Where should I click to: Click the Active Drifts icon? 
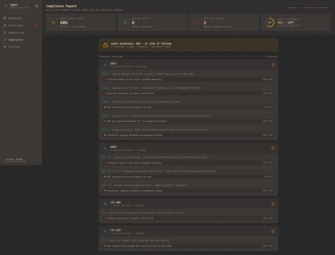126,22
